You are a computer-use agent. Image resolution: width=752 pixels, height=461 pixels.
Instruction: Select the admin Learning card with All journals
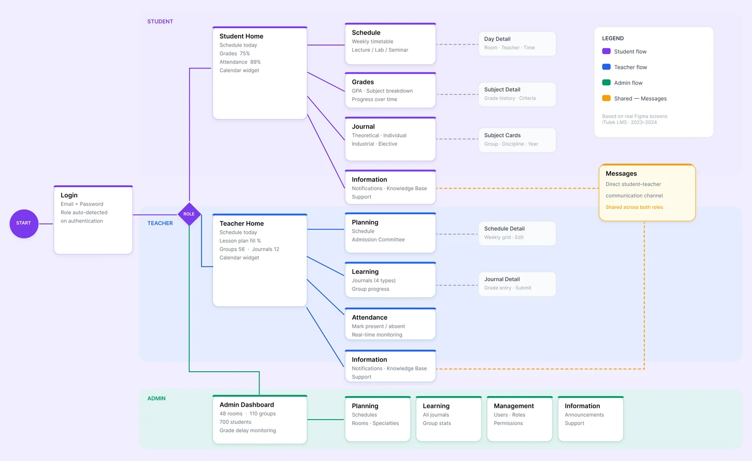point(449,419)
